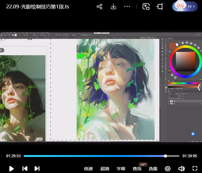202x173 pixels.
Task: Open the 选集 episode list
Action: point(153,169)
